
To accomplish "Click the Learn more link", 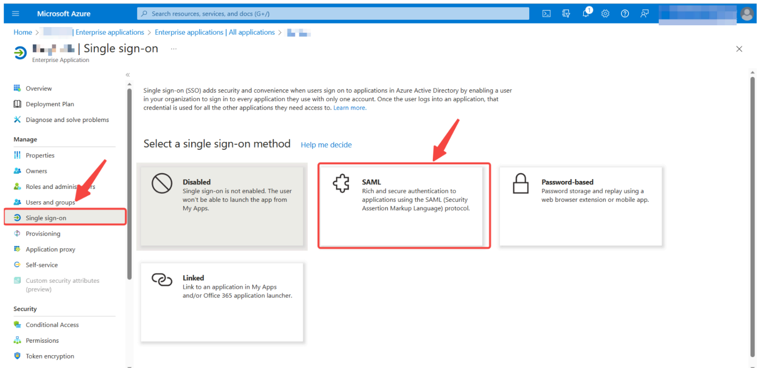I will (350, 108).
